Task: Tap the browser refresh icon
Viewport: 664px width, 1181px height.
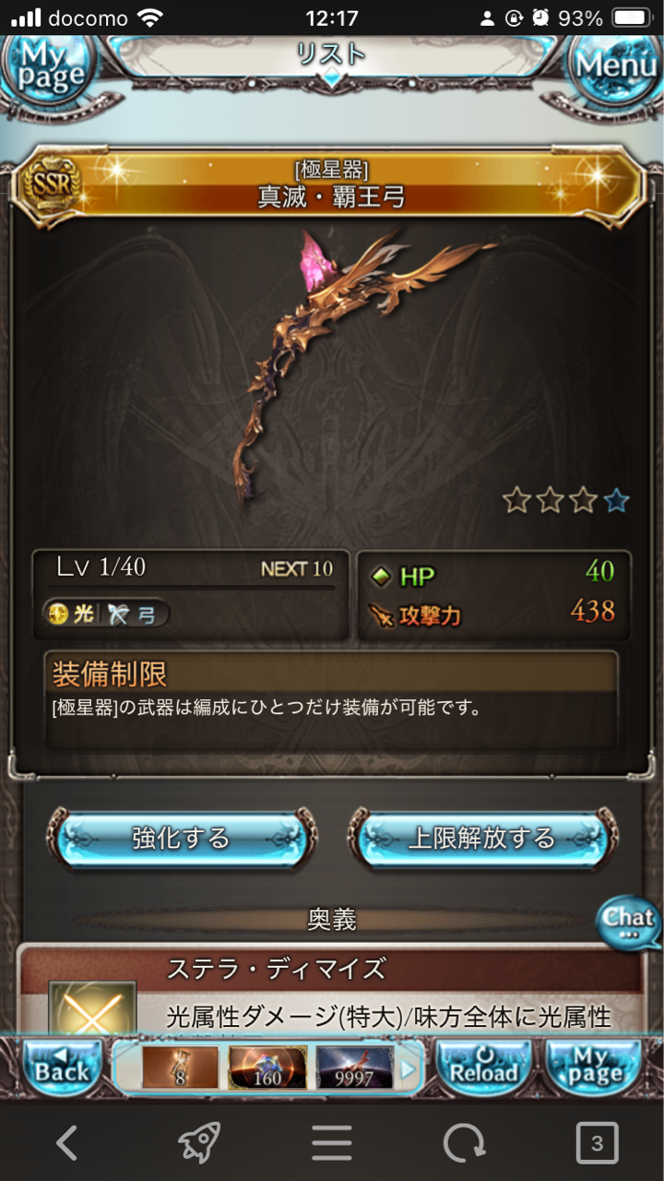Action: tap(464, 1144)
